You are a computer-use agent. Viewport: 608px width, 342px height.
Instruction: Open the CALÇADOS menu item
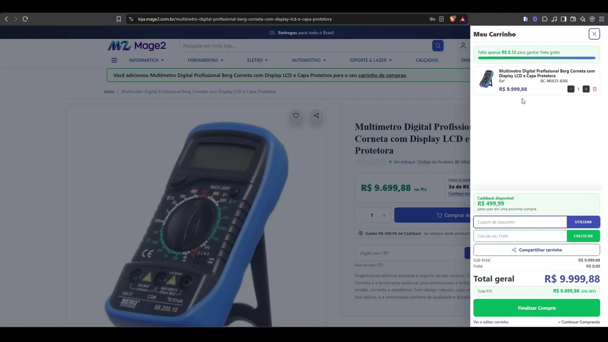pos(427,60)
